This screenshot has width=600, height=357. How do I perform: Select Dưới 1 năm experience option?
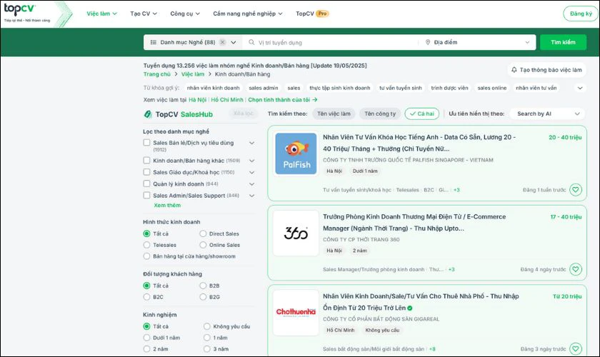pos(146,338)
